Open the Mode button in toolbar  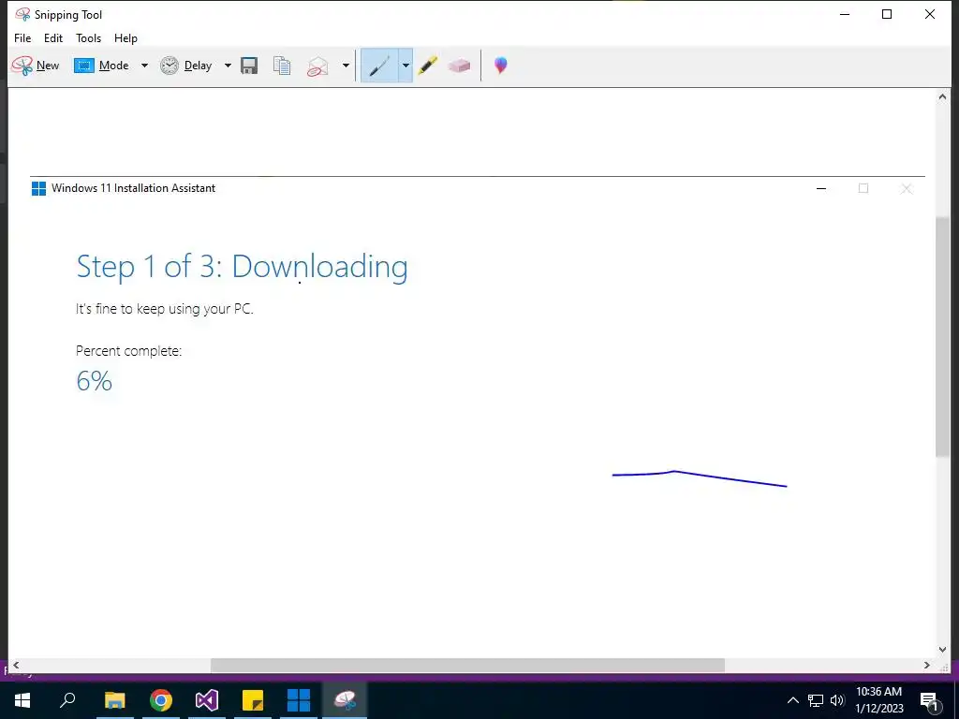[101, 66]
